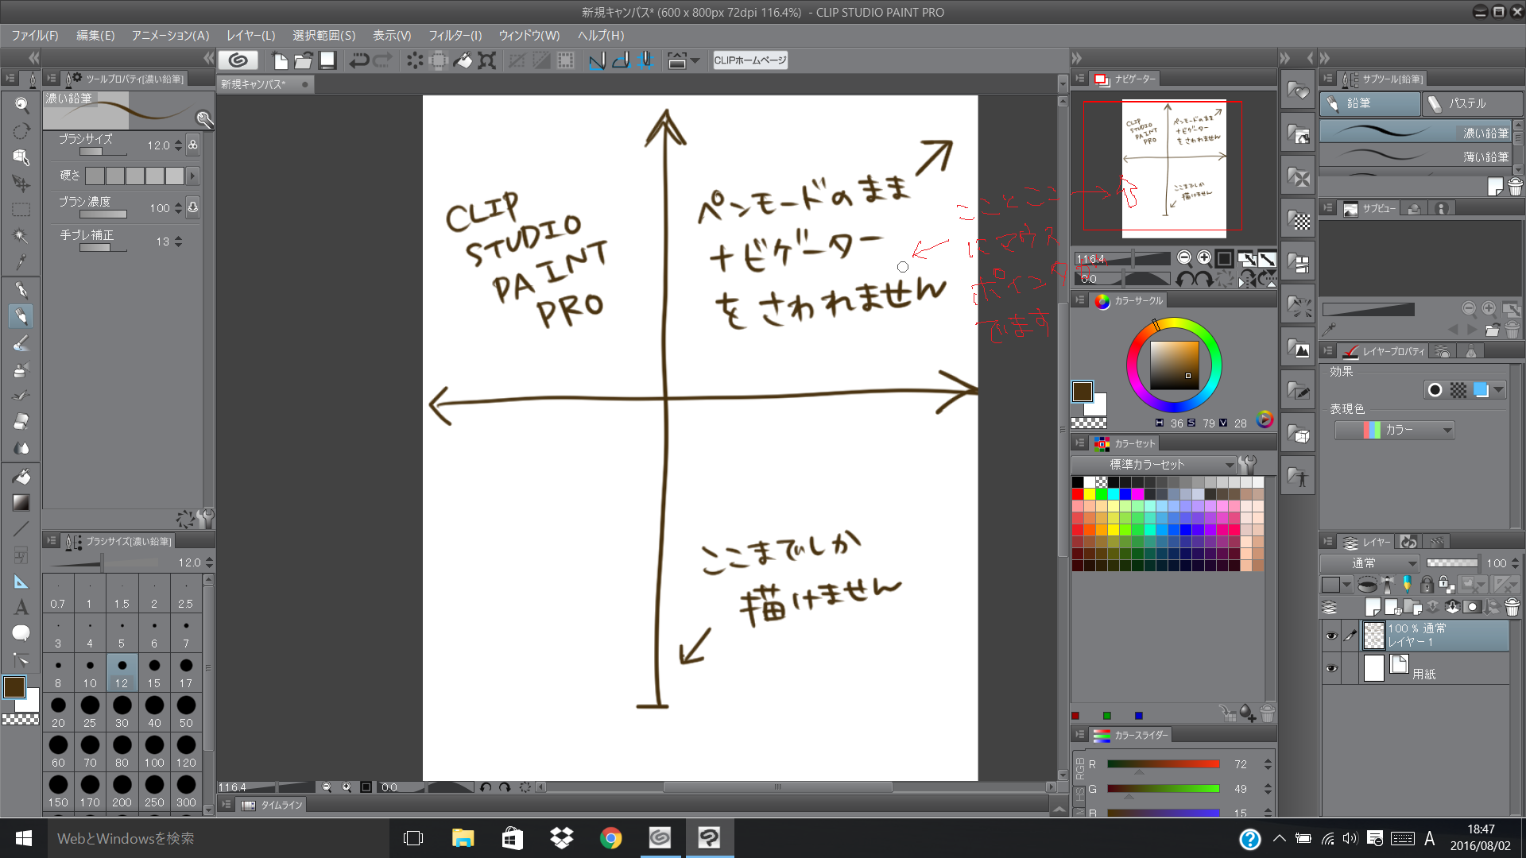
Task: Select the Zoom magnifier tool
Action: tap(21, 105)
